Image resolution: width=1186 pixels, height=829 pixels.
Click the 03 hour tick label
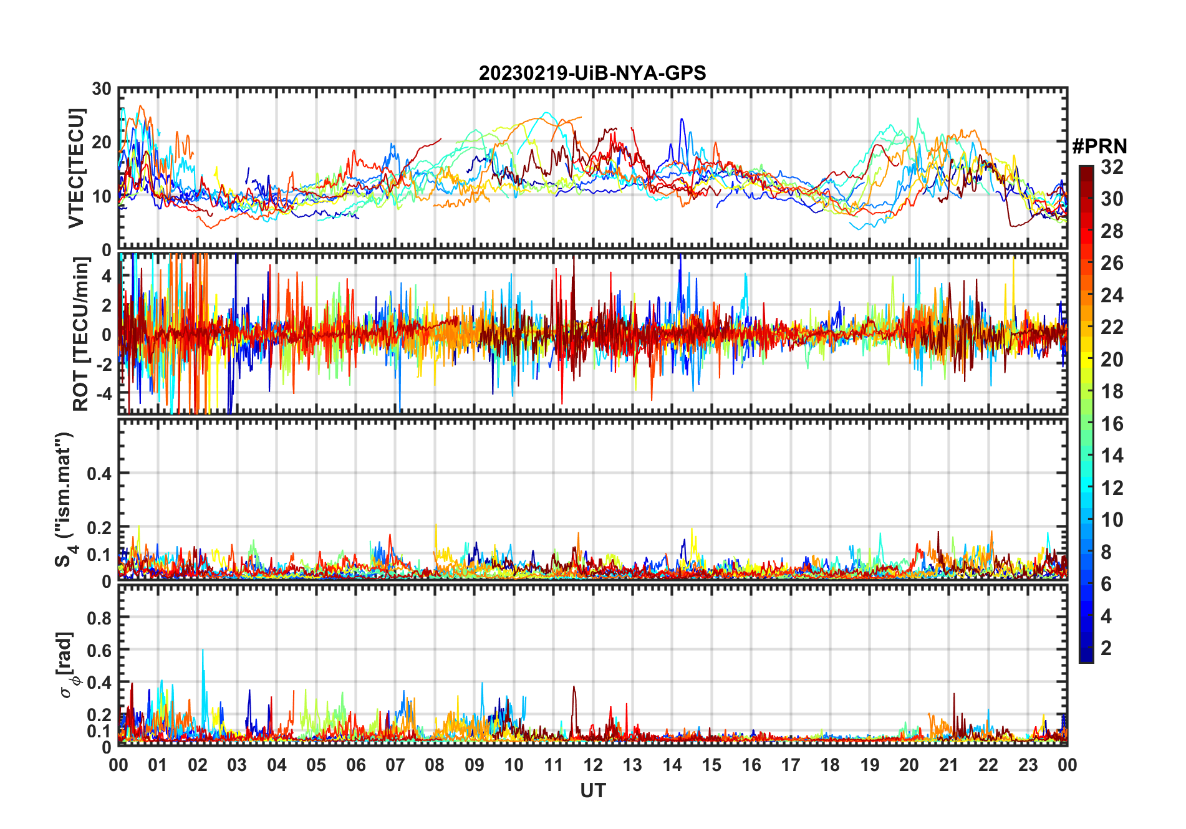coord(237,765)
